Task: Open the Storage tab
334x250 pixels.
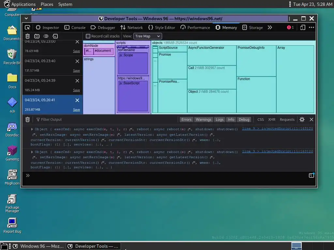Action: coord(253,27)
